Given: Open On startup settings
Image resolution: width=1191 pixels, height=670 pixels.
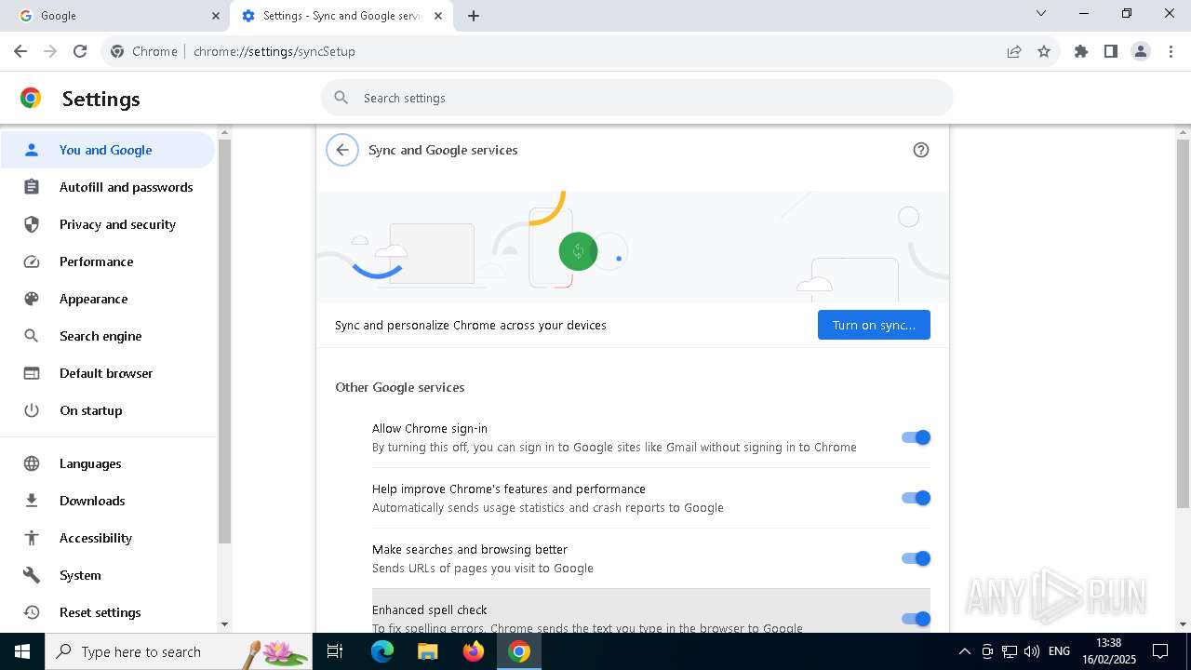Looking at the screenshot, I should pyautogui.click(x=108, y=410).
